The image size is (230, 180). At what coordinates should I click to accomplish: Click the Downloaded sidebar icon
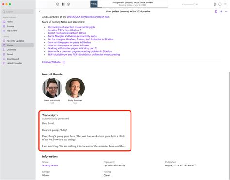pyautogui.click(x=4, y=59)
